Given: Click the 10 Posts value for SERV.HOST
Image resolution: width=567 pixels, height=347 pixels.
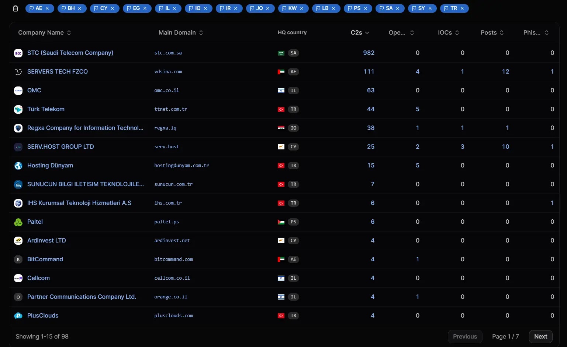Looking at the screenshot, I should (505, 147).
